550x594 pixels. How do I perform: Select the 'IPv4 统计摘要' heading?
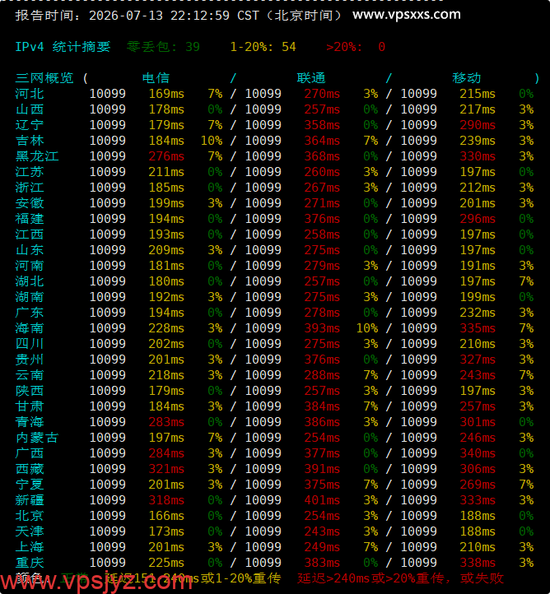pyautogui.click(x=63, y=47)
